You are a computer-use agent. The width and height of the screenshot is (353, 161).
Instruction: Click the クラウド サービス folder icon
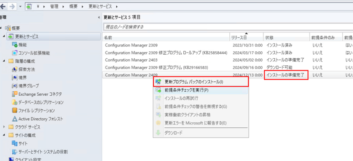[11, 127]
